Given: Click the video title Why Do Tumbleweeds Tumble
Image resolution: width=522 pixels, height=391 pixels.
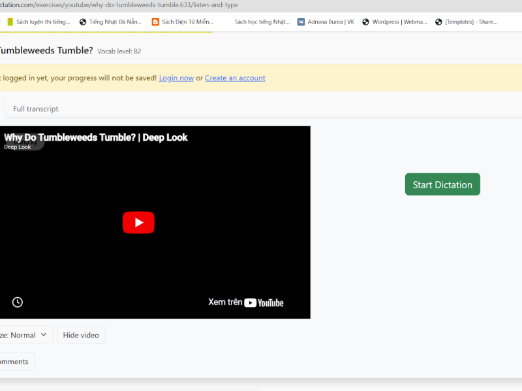Looking at the screenshot, I should point(96,138).
